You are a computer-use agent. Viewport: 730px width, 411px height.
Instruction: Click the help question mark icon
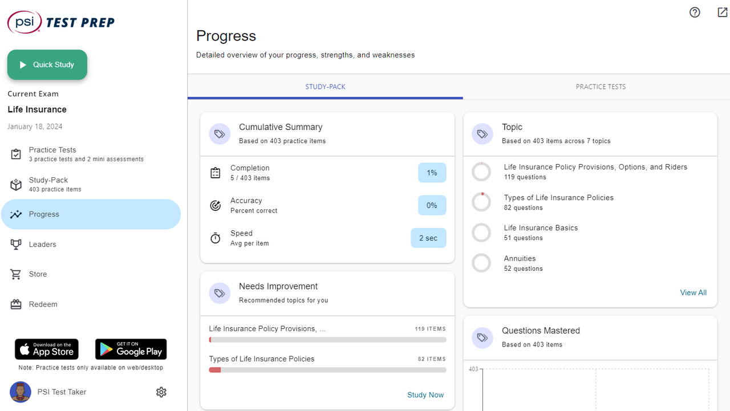click(695, 13)
